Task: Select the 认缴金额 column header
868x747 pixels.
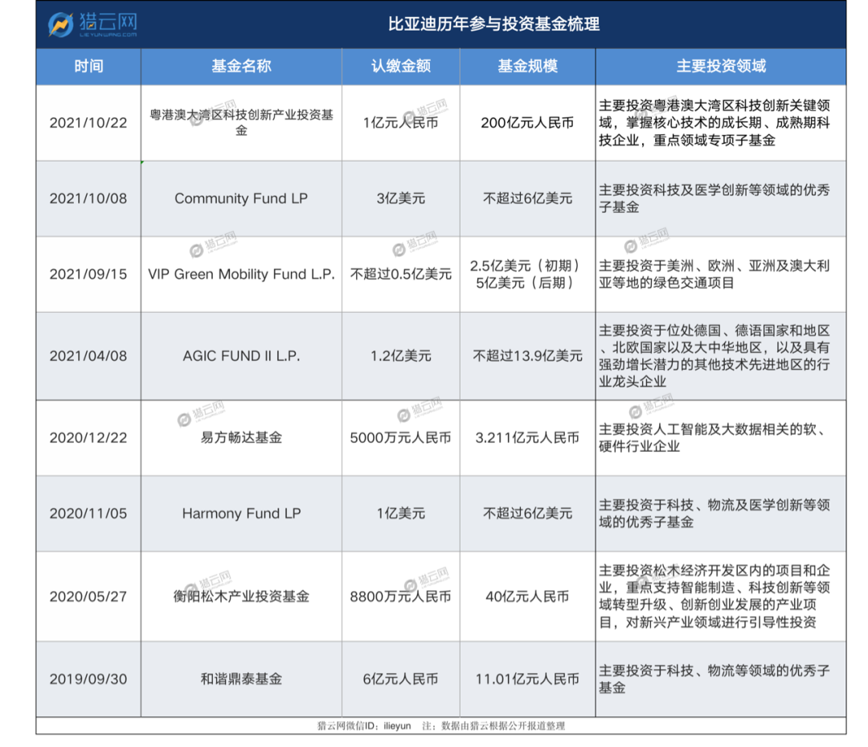Action: click(401, 67)
